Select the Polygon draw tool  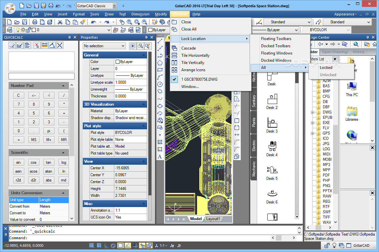pos(160,63)
